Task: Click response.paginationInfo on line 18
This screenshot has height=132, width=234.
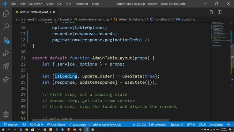Action: tap(111, 40)
